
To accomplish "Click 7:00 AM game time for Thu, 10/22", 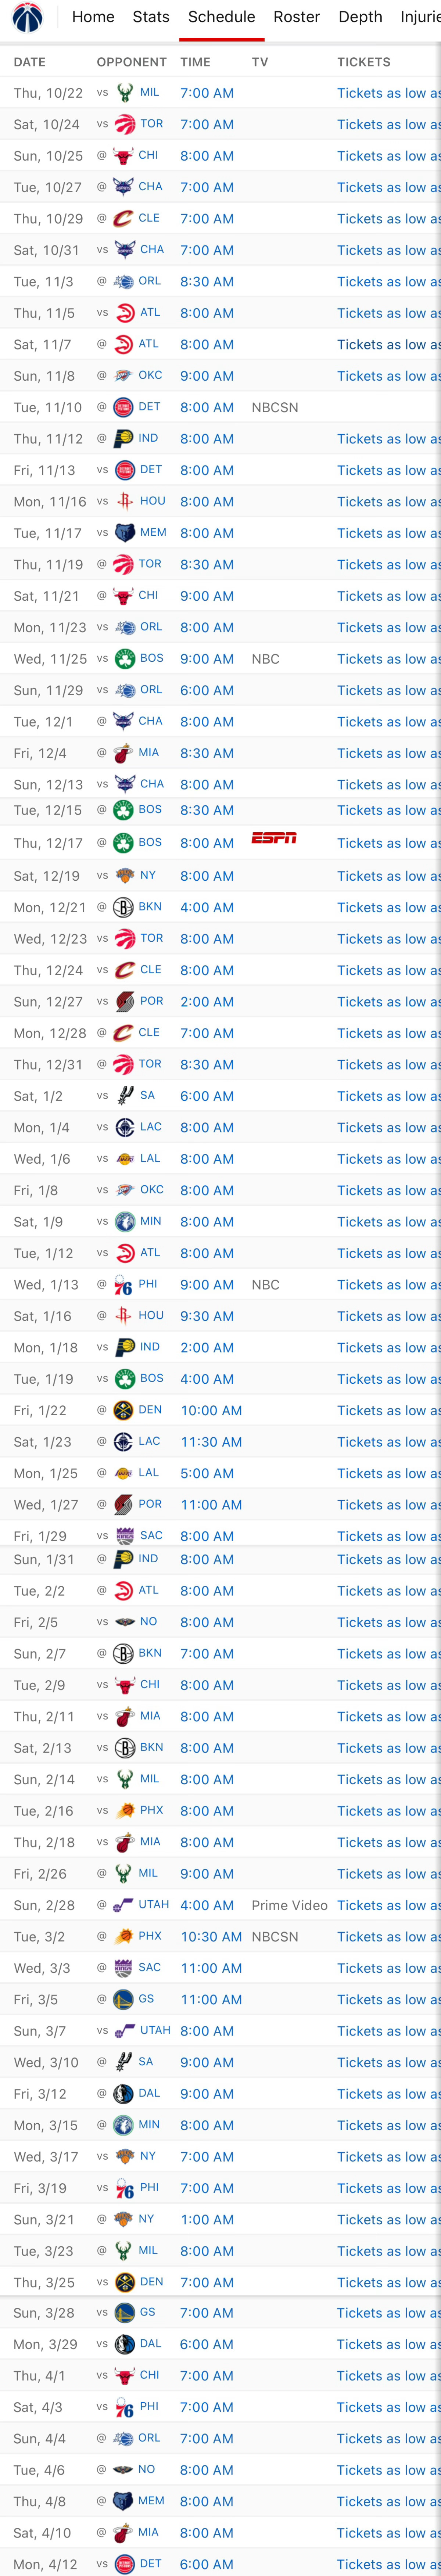I will 207,93.
